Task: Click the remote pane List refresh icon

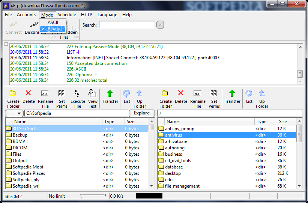Action: coord(249,93)
